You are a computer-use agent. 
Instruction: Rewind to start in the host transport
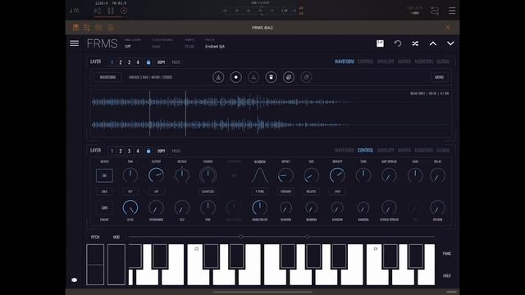(x=97, y=11)
